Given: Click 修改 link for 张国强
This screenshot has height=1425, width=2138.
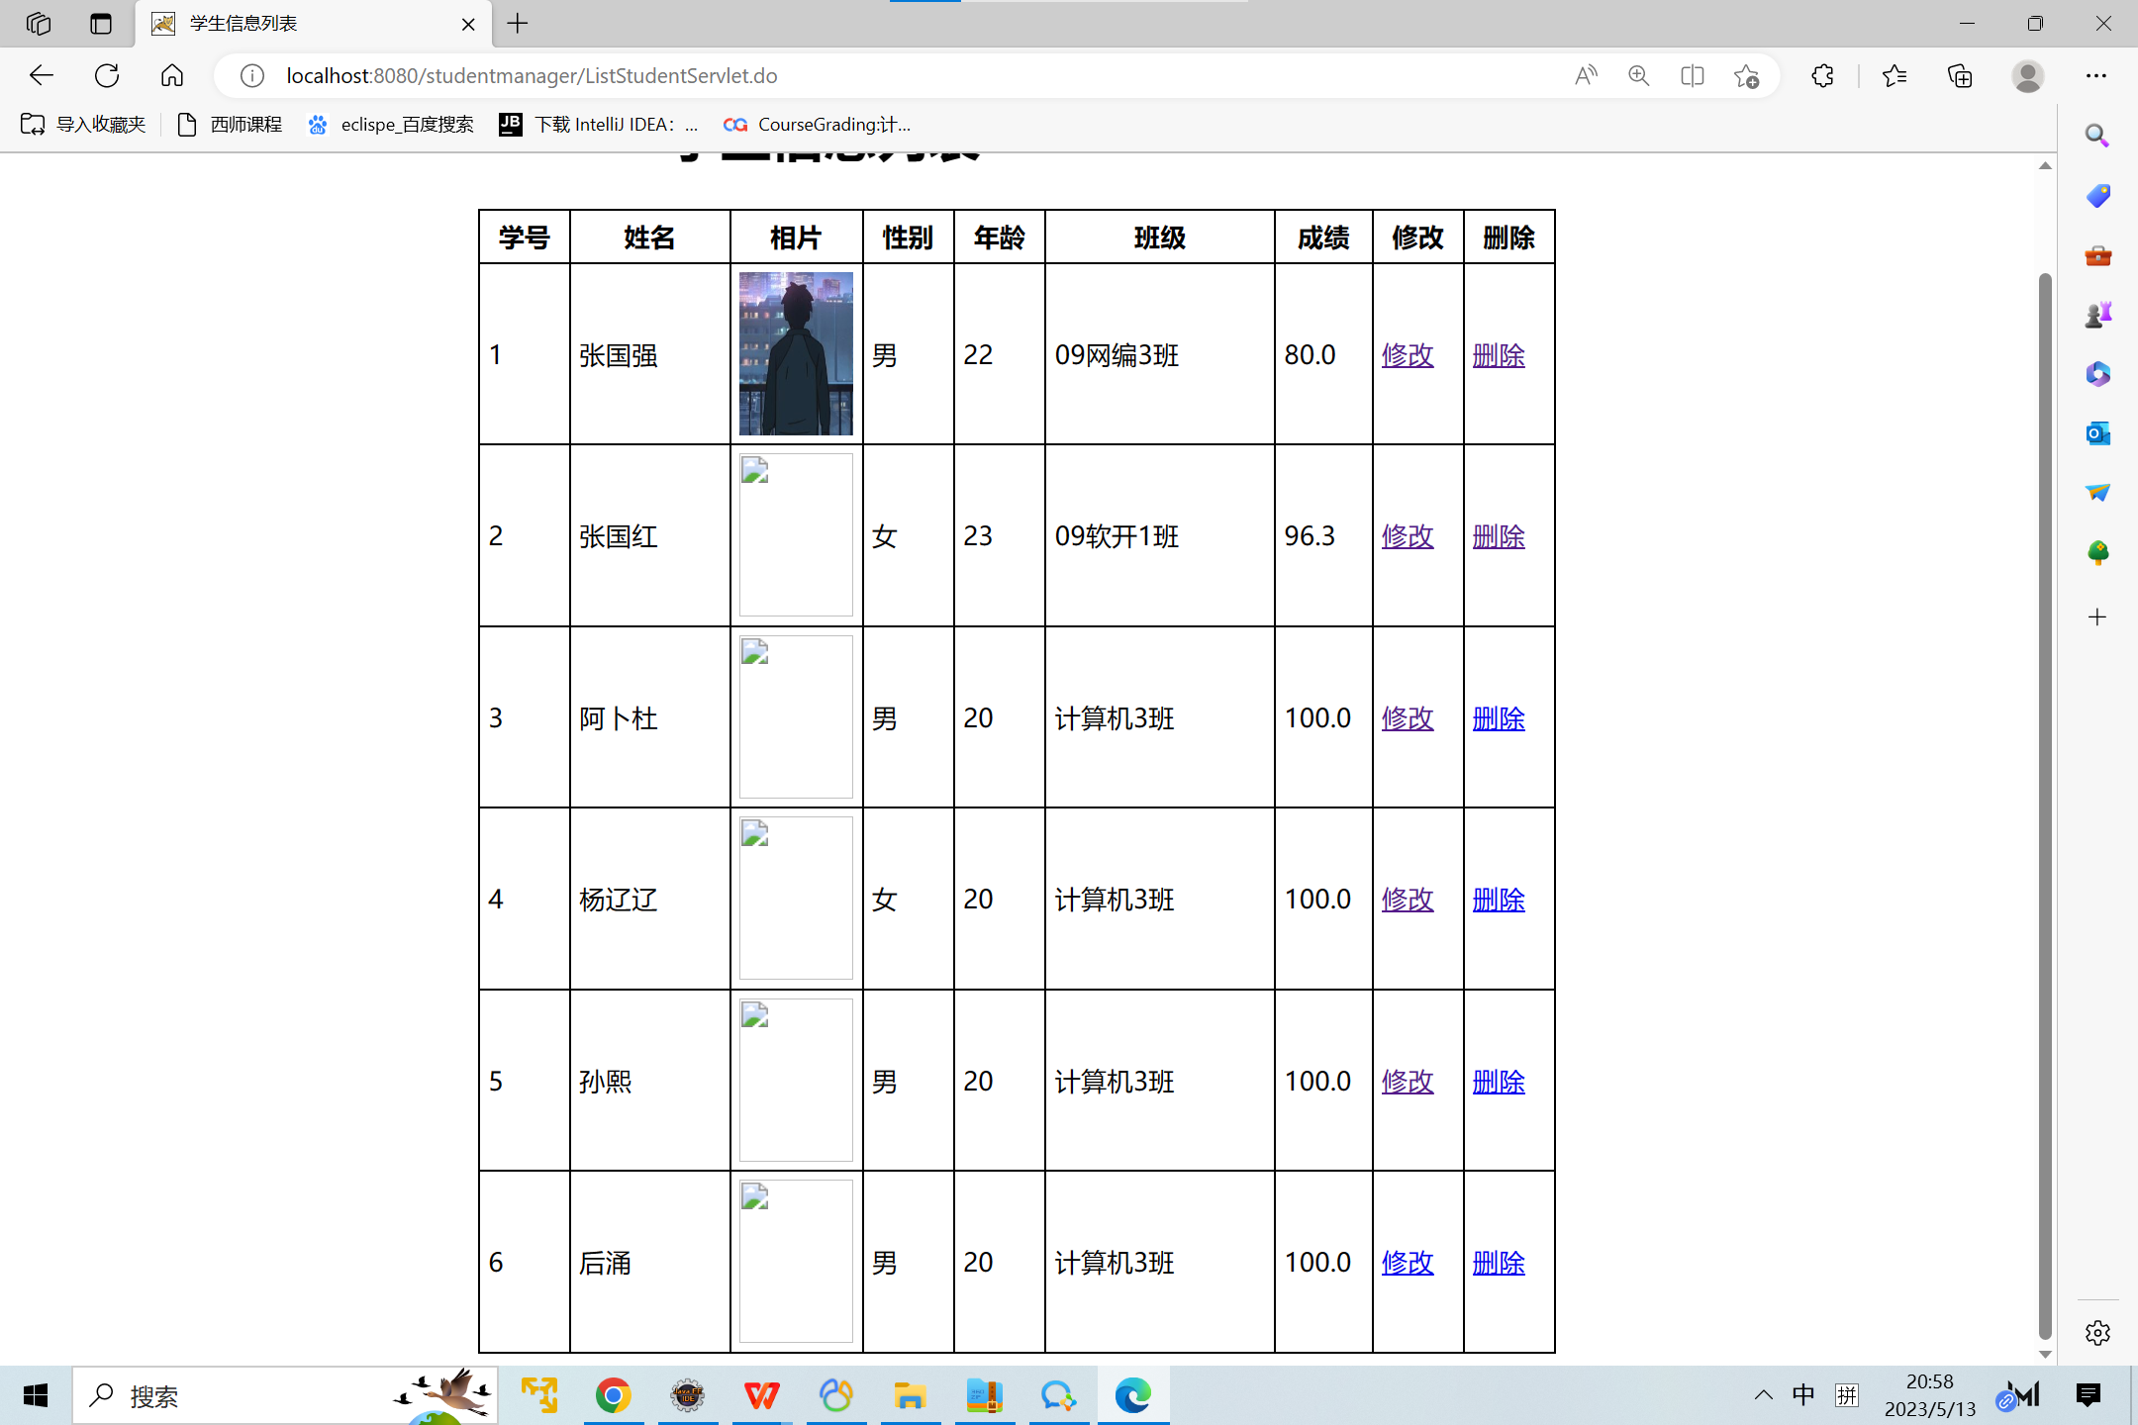Looking at the screenshot, I should (1408, 354).
